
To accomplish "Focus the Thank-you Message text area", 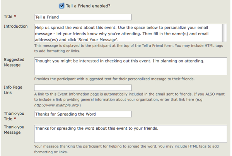I will 130,133.
